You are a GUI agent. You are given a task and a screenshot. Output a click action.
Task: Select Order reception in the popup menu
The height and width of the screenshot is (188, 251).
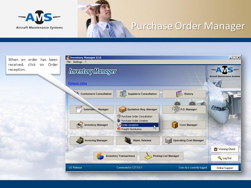click(138, 125)
